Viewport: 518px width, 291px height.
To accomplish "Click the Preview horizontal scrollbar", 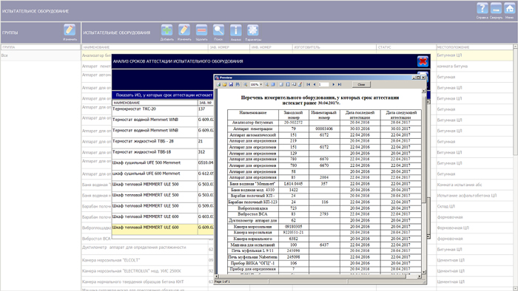I will click(317, 276).
